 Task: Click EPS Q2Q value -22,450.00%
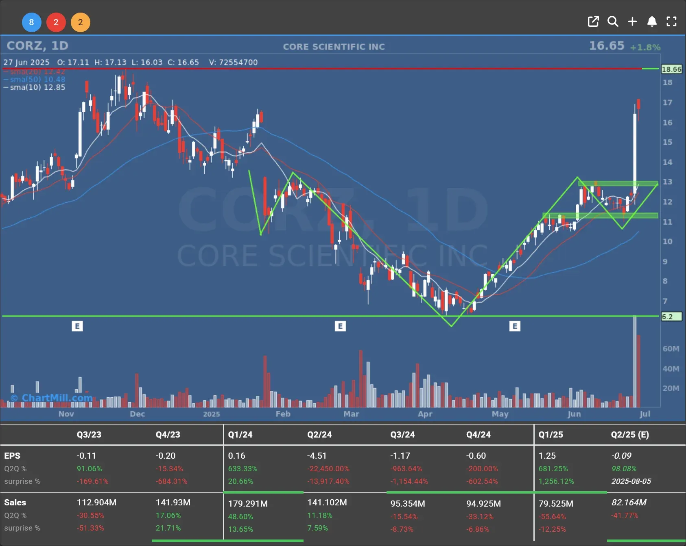click(x=328, y=469)
